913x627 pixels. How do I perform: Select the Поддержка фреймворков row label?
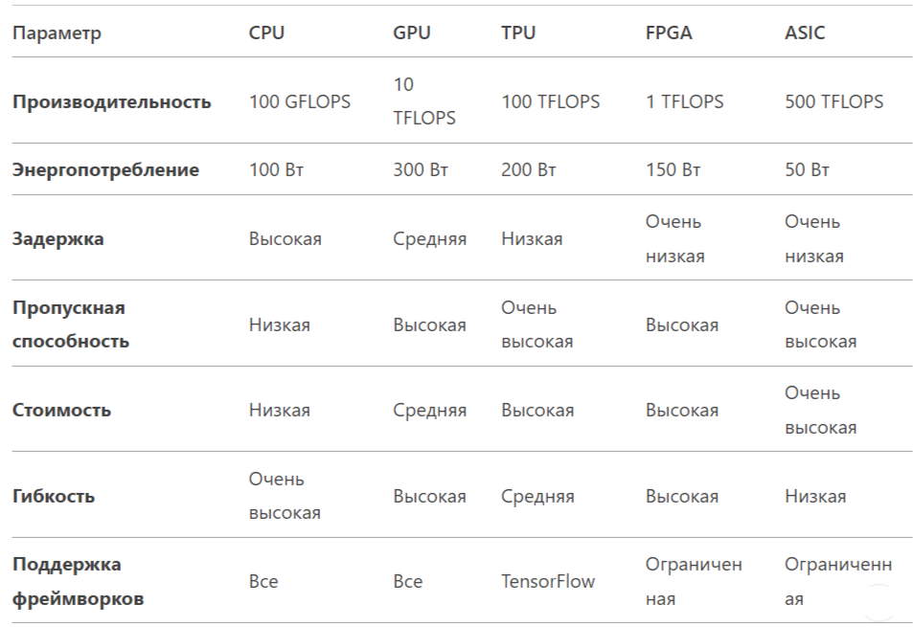tap(79, 581)
